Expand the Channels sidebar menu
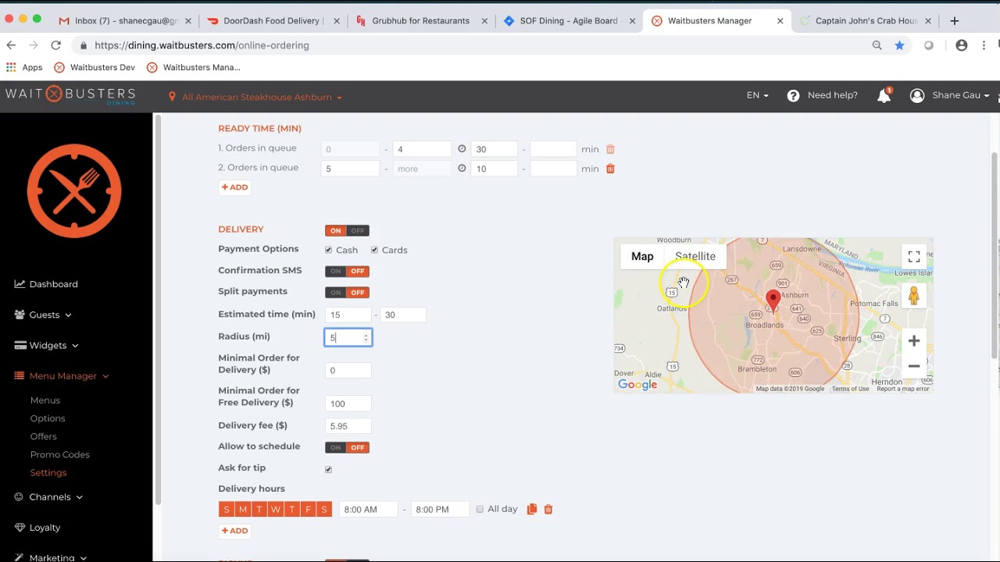The image size is (1000, 562). coord(48,496)
